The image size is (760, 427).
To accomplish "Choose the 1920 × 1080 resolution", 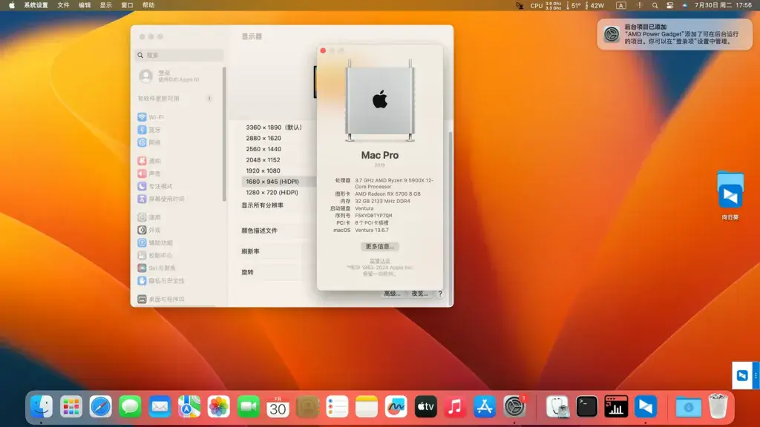I will pos(263,171).
